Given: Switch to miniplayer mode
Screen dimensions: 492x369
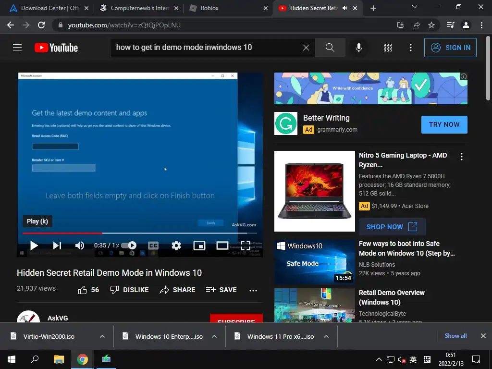Looking at the screenshot, I should click(x=199, y=246).
